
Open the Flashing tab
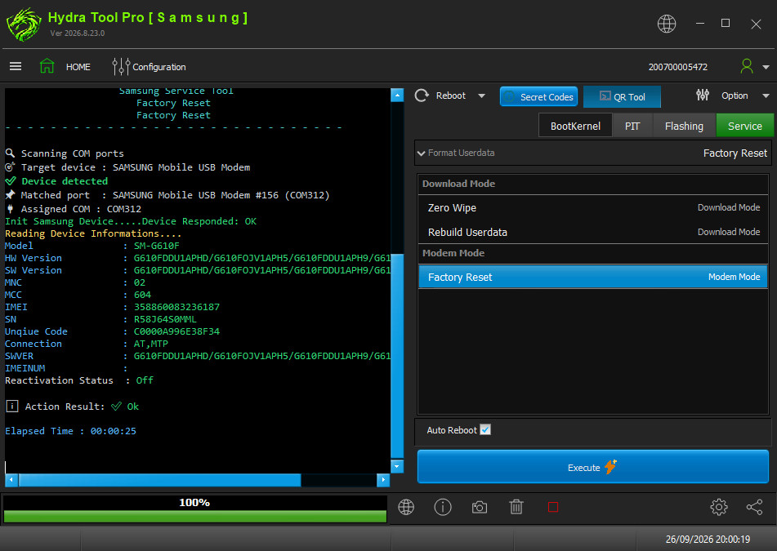684,126
